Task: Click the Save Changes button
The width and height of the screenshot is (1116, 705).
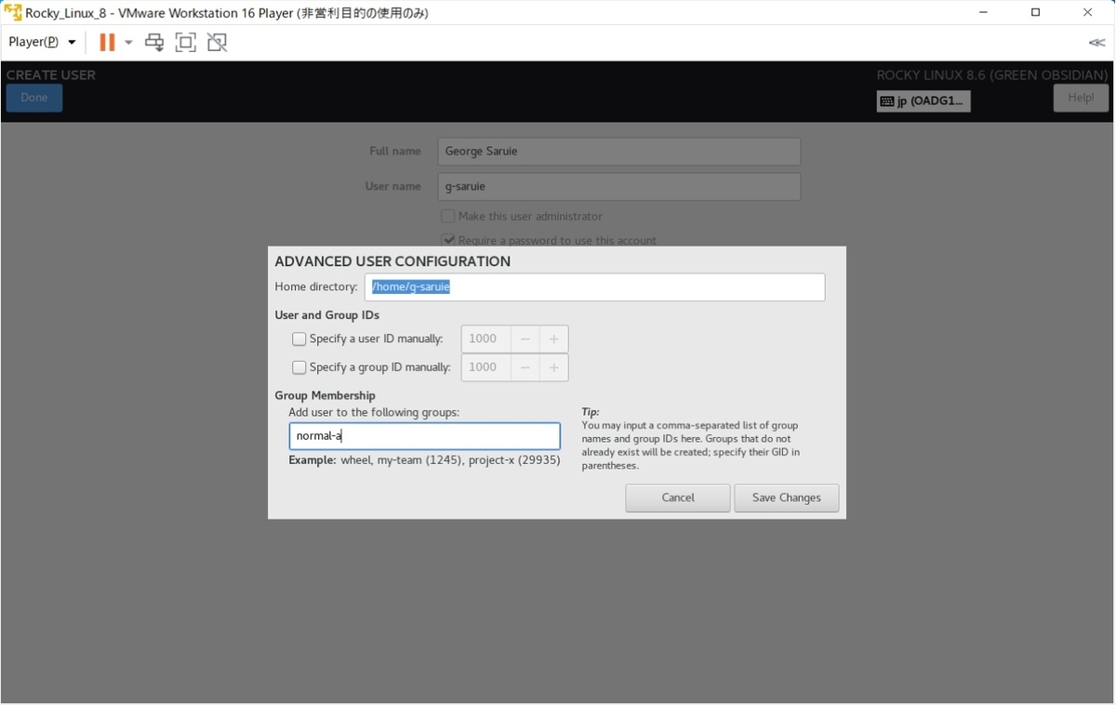Action: pos(786,498)
